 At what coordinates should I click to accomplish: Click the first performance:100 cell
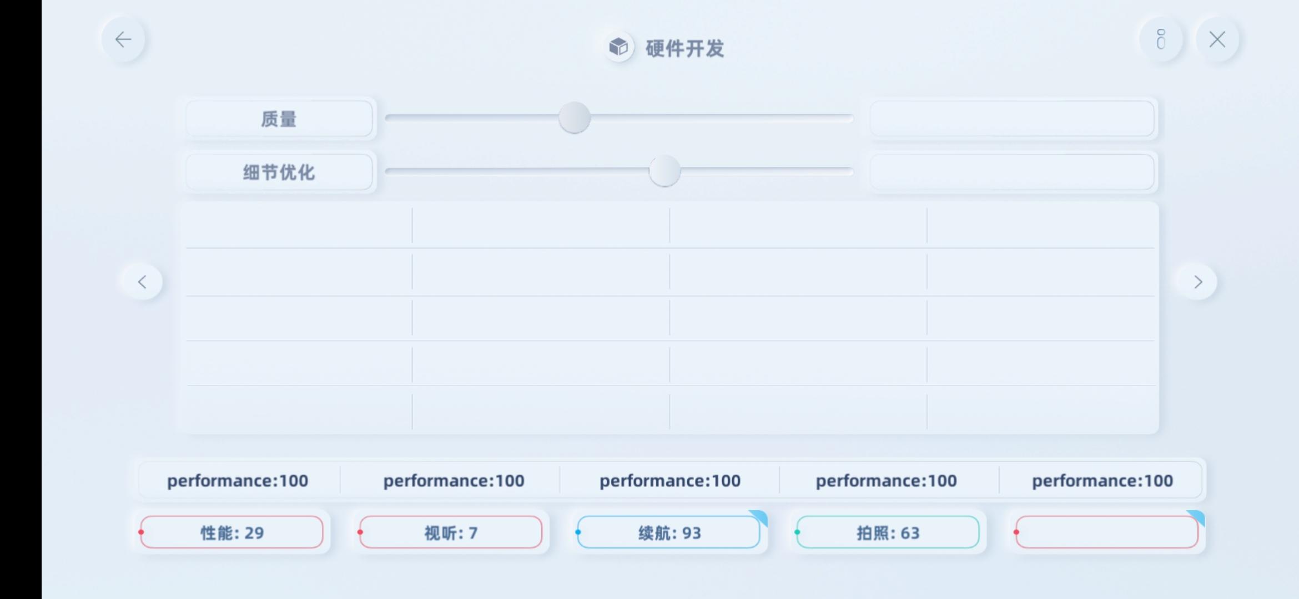(x=238, y=480)
